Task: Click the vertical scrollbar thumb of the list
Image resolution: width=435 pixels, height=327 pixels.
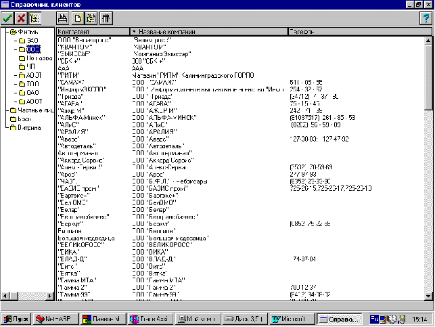Action: point(428,77)
